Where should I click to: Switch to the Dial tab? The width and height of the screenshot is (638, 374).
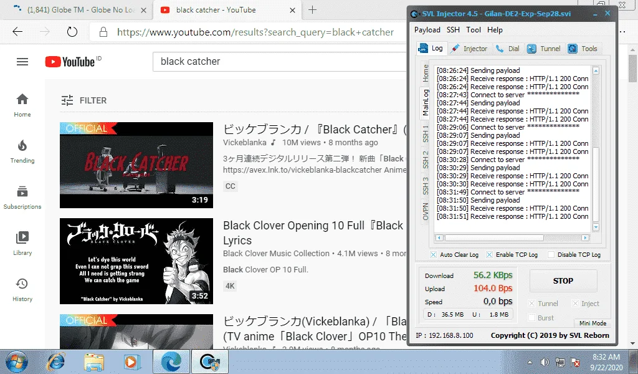pyautogui.click(x=507, y=49)
